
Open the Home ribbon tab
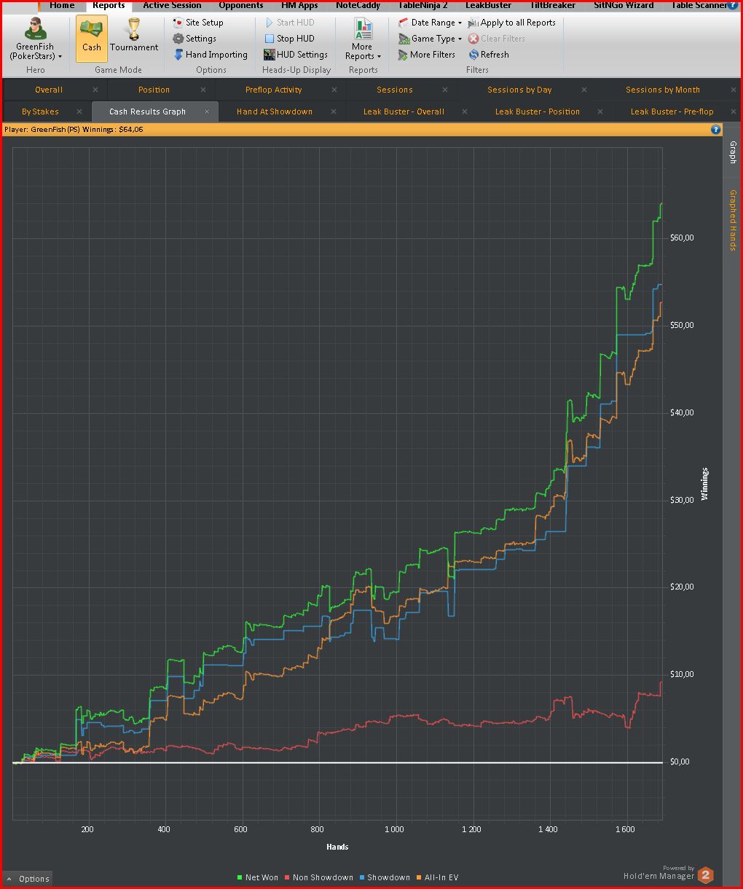pyautogui.click(x=62, y=5)
